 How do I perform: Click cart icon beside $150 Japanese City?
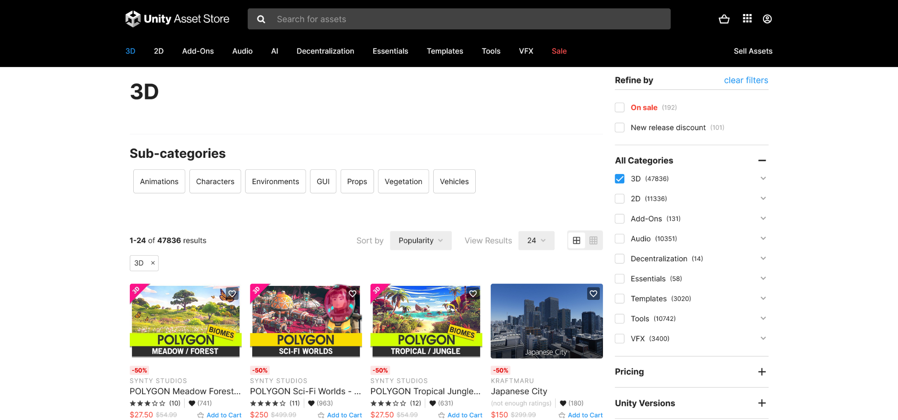click(562, 415)
